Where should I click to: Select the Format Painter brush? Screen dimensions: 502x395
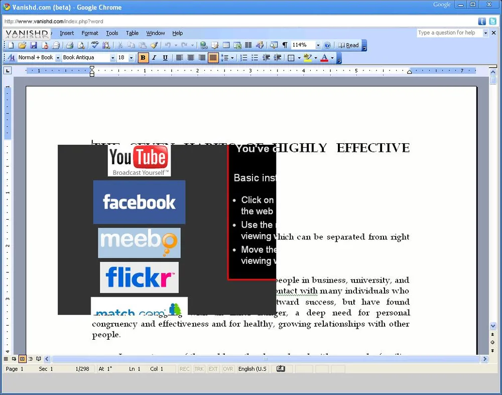154,45
